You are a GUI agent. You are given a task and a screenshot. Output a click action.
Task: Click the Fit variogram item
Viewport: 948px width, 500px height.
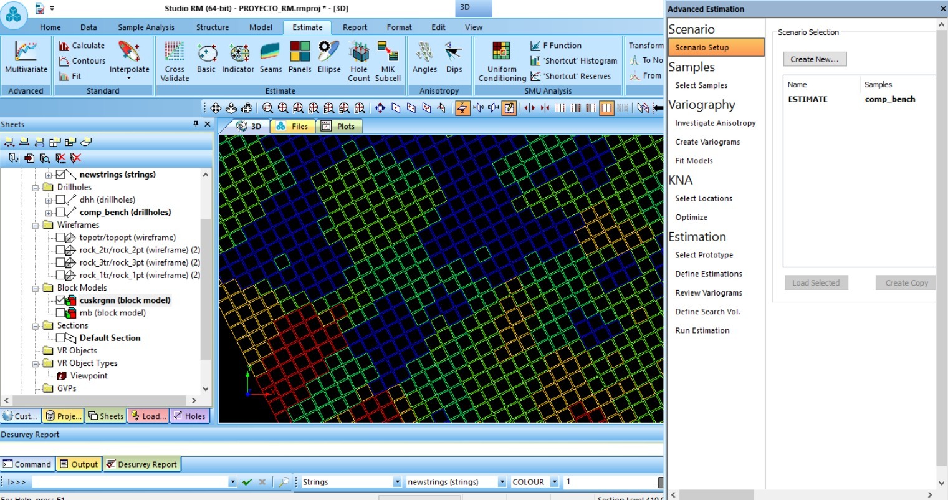pos(70,76)
